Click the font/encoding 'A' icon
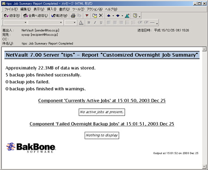The height and width of the screenshot is (170, 208). click(x=127, y=16)
